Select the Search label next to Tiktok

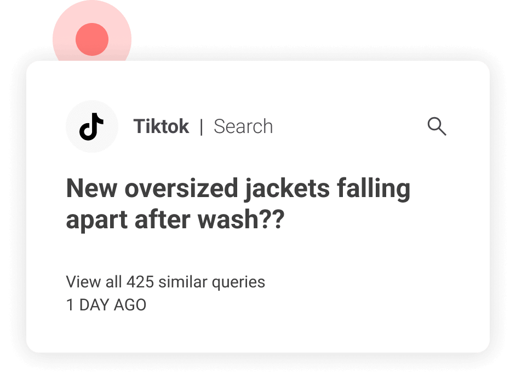(x=243, y=126)
